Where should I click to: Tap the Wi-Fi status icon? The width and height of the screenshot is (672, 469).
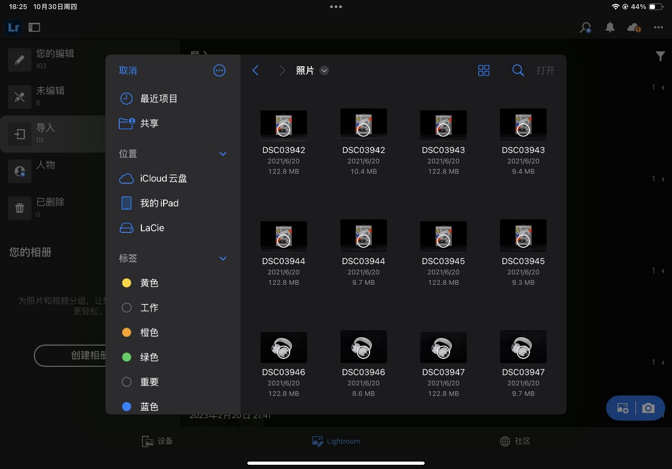pyautogui.click(x=615, y=7)
